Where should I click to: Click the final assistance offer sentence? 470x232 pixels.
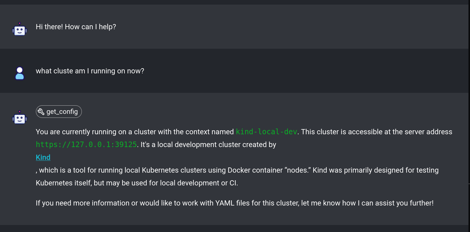235,203
